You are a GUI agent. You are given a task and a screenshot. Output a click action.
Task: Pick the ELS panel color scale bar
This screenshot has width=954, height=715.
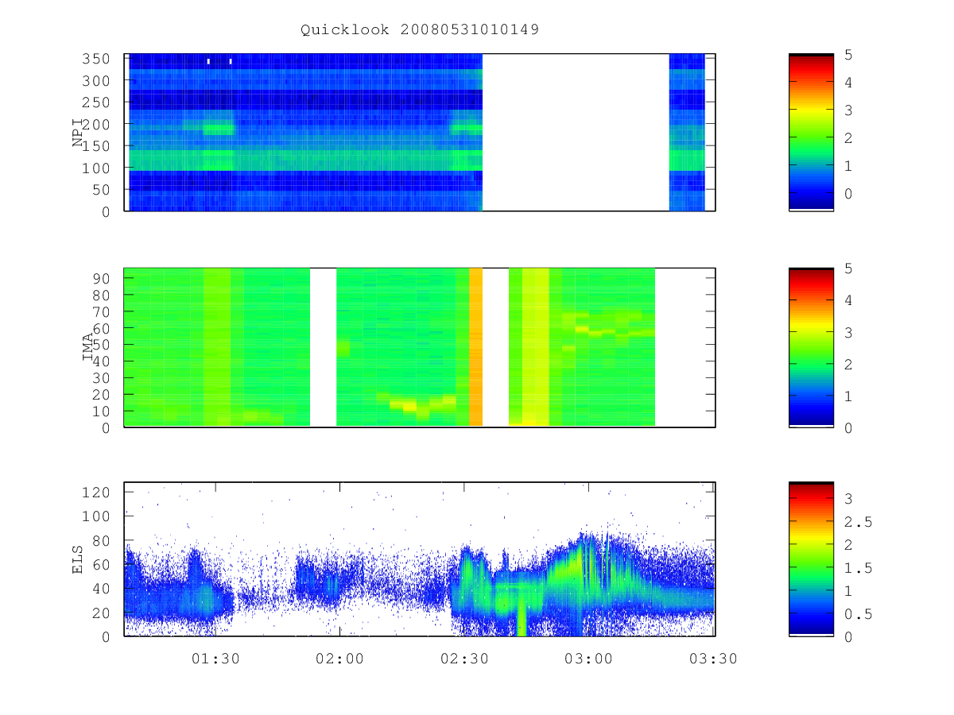[x=811, y=558]
